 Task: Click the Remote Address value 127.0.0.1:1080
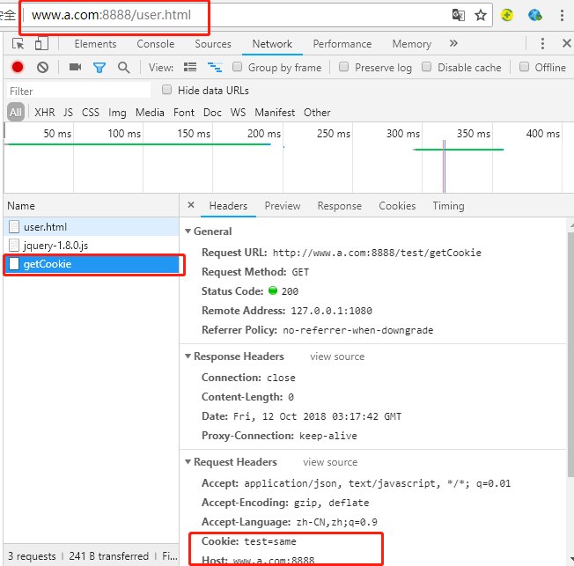pyautogui.click(x=331, y=311)
